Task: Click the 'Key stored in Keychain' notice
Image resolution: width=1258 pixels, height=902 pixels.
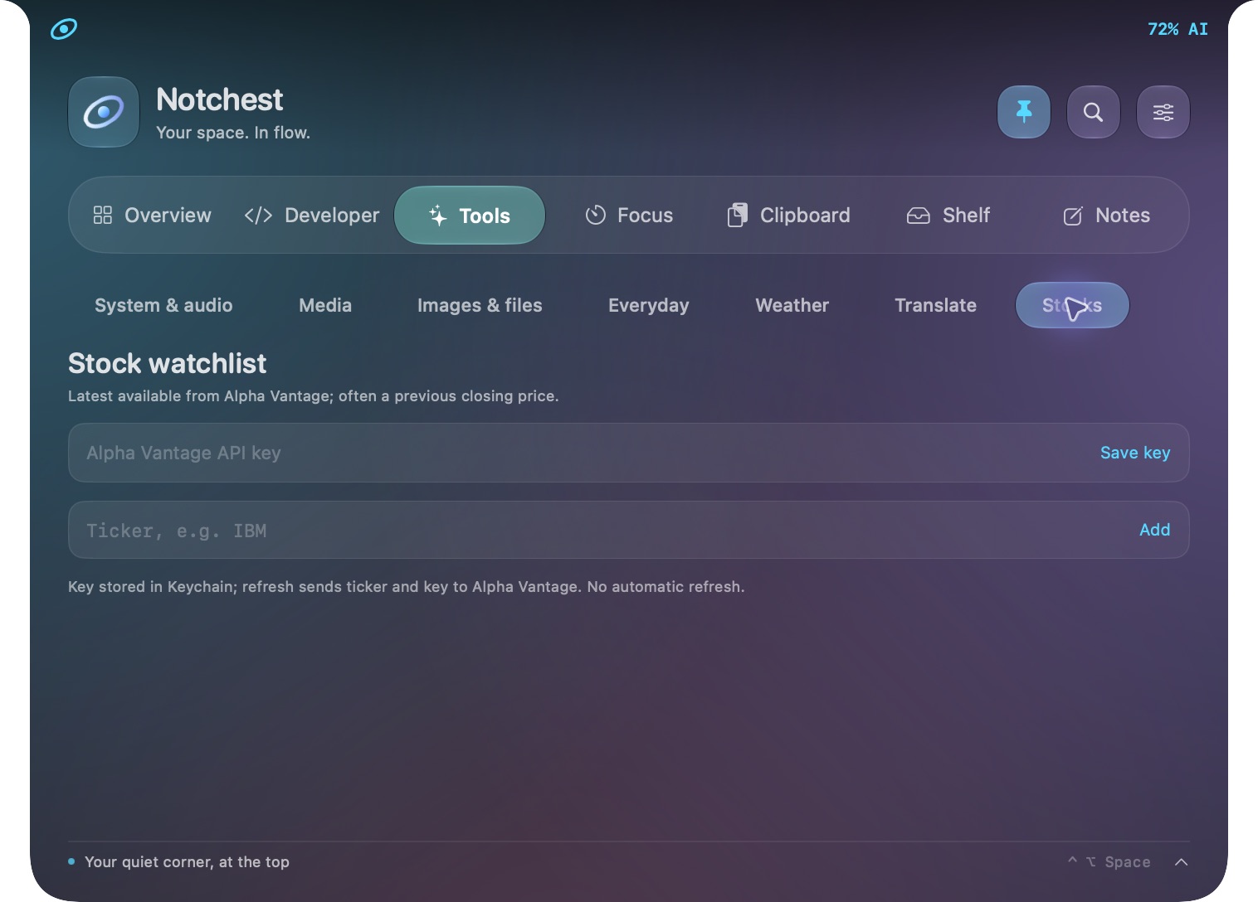Action: coord(406,587)
